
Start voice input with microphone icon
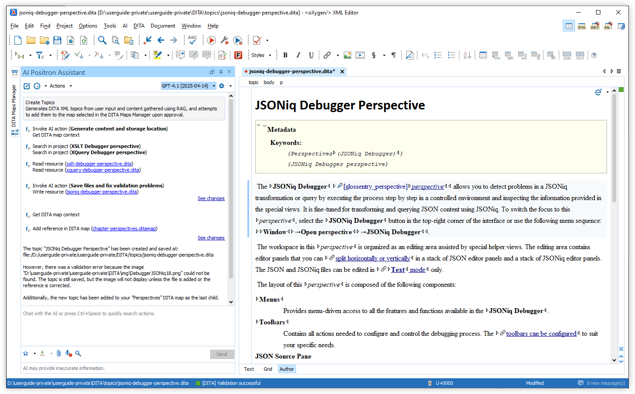(68, 353)
